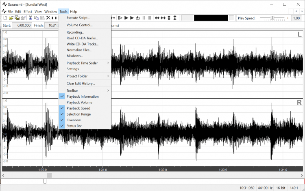This screenshot has height=191, width=305.
Task: Click the Open file folder icon
Action: [x=11, y=18]
